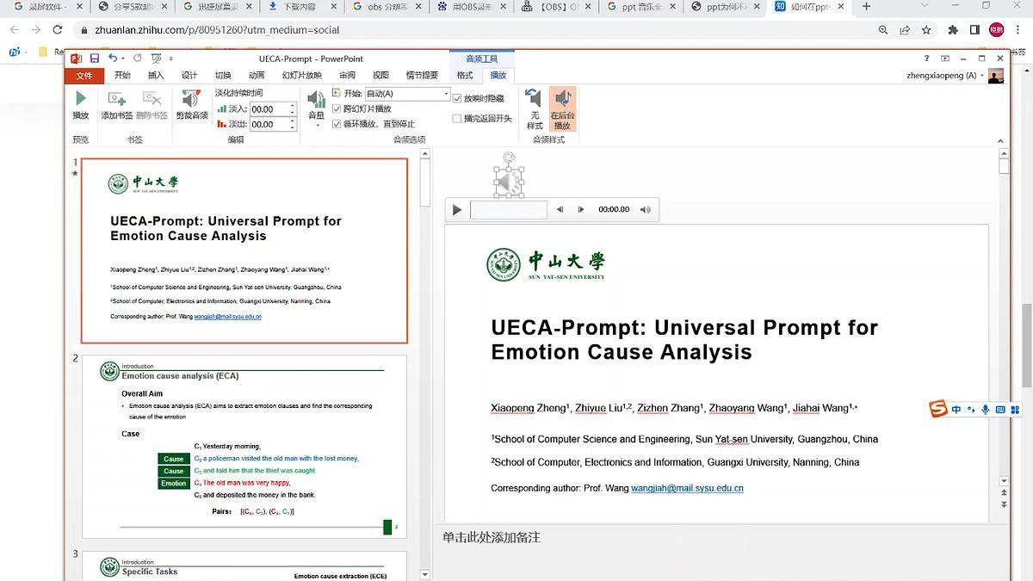The height and width of the screenshot is (581, 1033).
Task: Click the slide editor scroll up arrow
Action: click(1004, 153)
